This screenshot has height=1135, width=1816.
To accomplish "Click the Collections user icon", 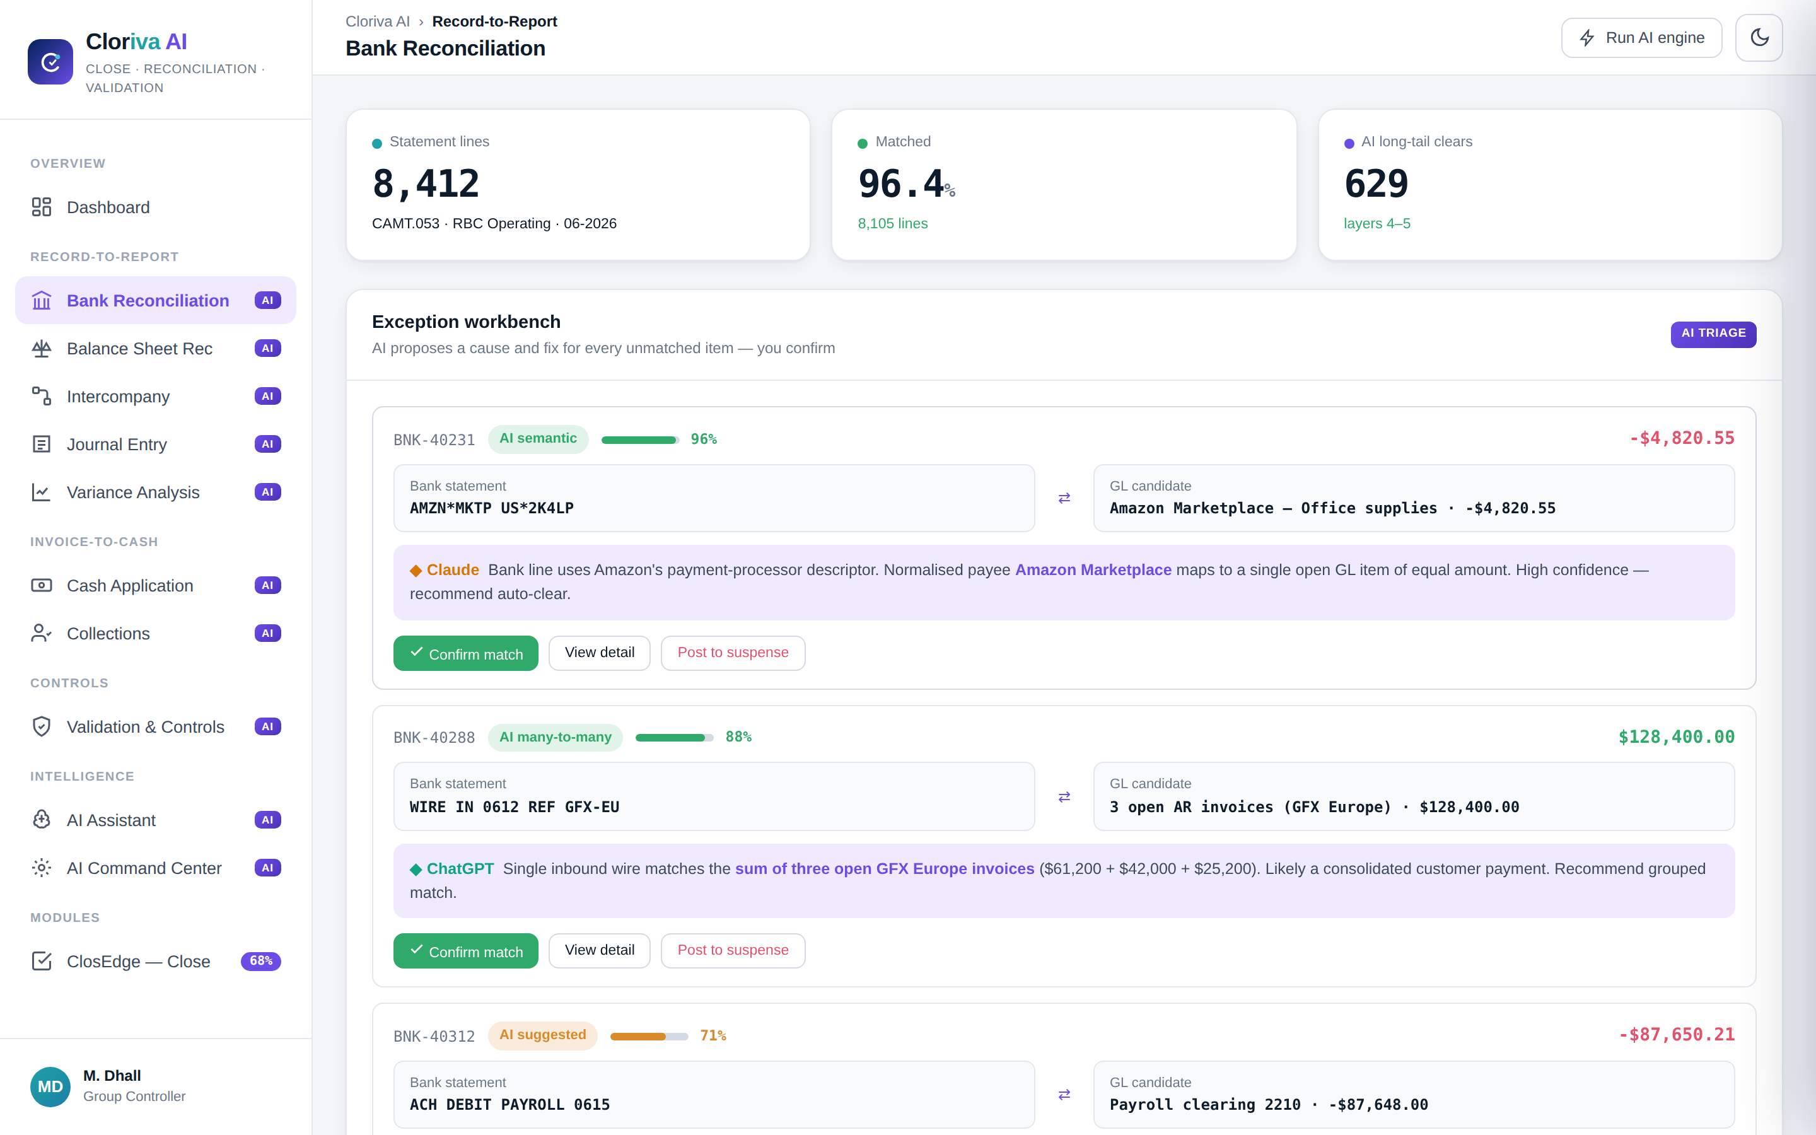I will pyautogui.click(x=41, y=634).
